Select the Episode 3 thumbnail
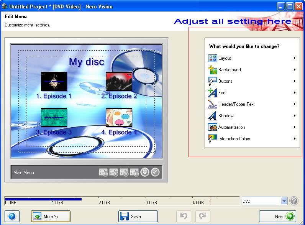This screenshot has height=225, width=305. (x=54, y=118)
